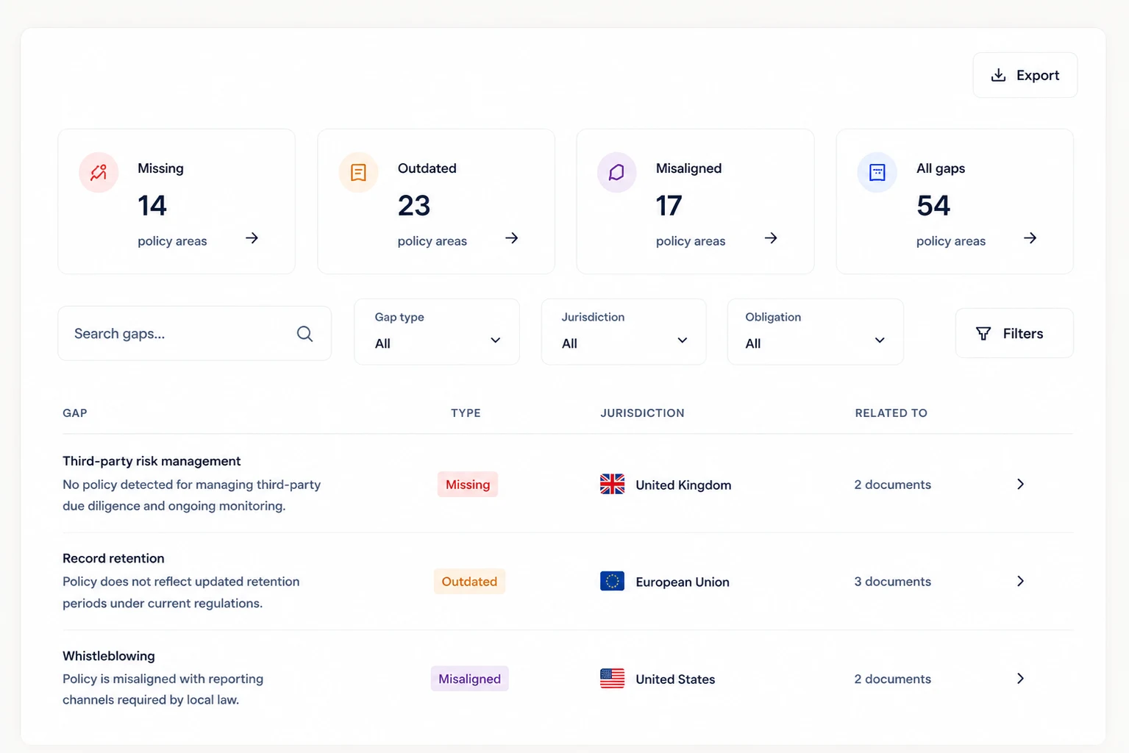Viewport: 1129px width, 753px height.
Task: Click the blue All gaps card icon
Action: (x=877, y=172)
